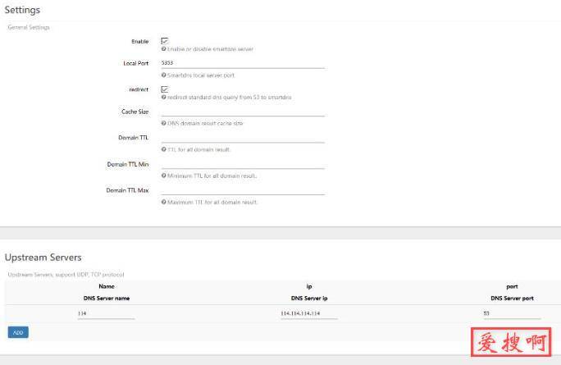Click help icon beside Maximum TTL hint

coord(163,202)
